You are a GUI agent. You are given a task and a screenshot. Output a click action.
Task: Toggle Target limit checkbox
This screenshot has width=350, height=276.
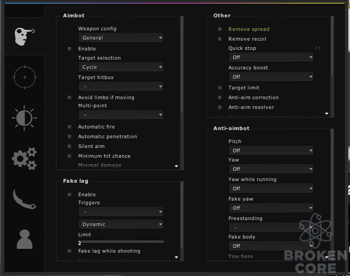[220, 88]
